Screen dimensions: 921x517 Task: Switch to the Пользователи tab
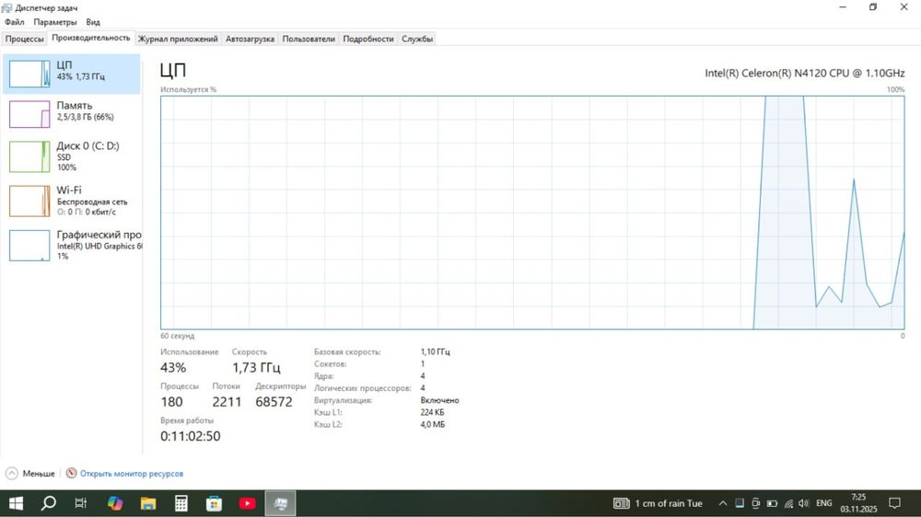point(309,39)
